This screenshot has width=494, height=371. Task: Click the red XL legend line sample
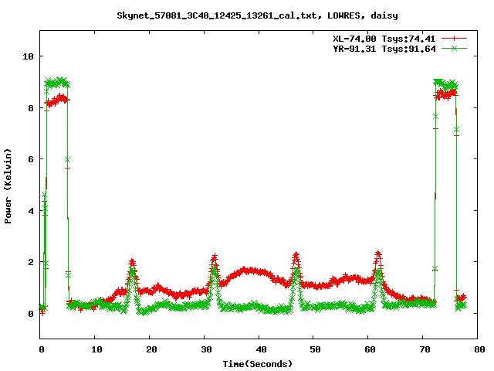(x=454, y=39)
